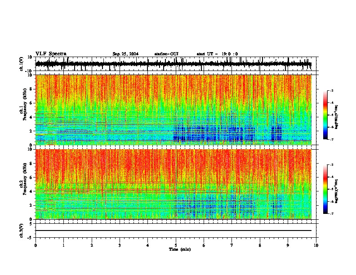Click the flat ch.3 voltage line
This screenshot has width=356, height=275.
[x=174, y=231]
